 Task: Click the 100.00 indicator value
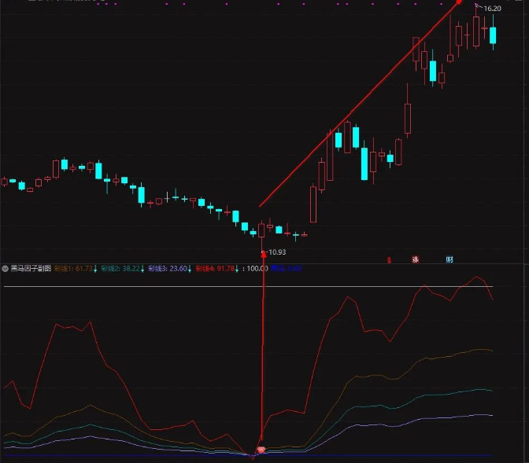pyautogui.click(x=257, y=269)
